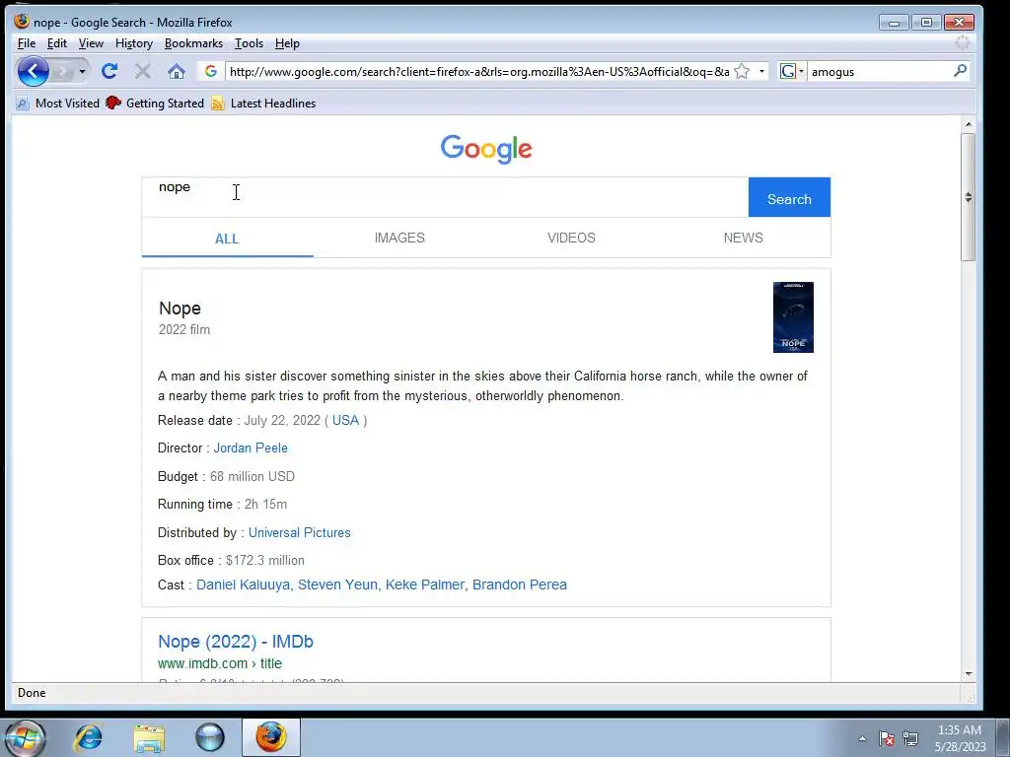1010x757 pixels.
Task: Open the Latest Headlines feed bookmark
Action: (x=263, y=103)
